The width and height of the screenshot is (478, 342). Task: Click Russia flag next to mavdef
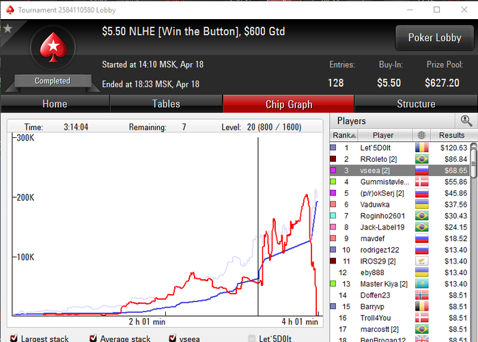pos(421,238)
